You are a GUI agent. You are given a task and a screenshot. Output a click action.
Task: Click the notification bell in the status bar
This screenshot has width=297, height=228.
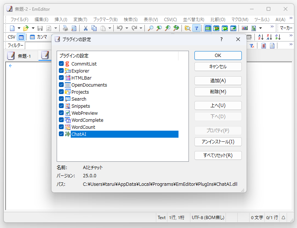point(283,218)
